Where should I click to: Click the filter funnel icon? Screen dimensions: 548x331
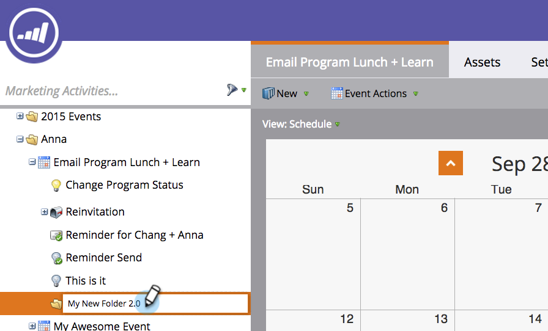click(232, 90)
